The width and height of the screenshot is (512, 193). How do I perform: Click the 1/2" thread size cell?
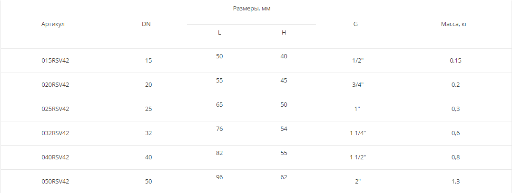(x=357, y=61)
